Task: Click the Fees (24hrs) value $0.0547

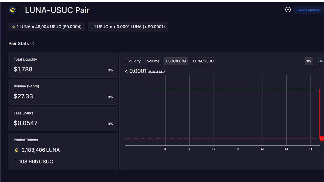Action: (26, 123)
